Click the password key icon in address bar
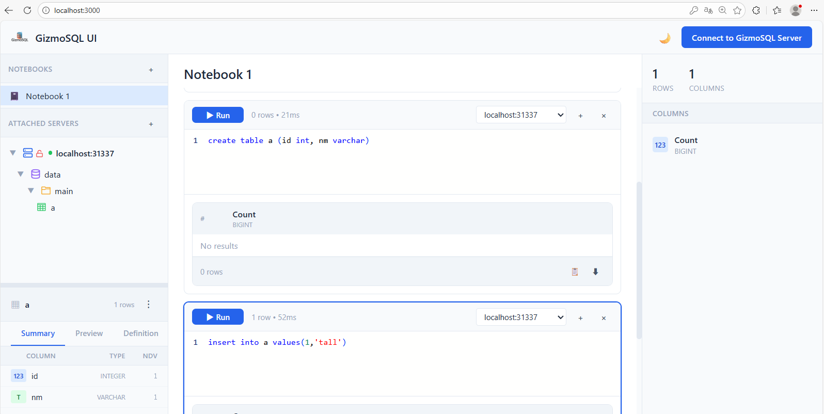 pos(694,10)
